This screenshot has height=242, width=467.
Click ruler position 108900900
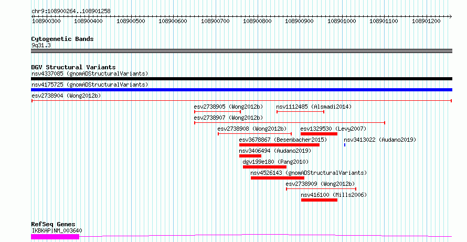(x=300, y=21)
